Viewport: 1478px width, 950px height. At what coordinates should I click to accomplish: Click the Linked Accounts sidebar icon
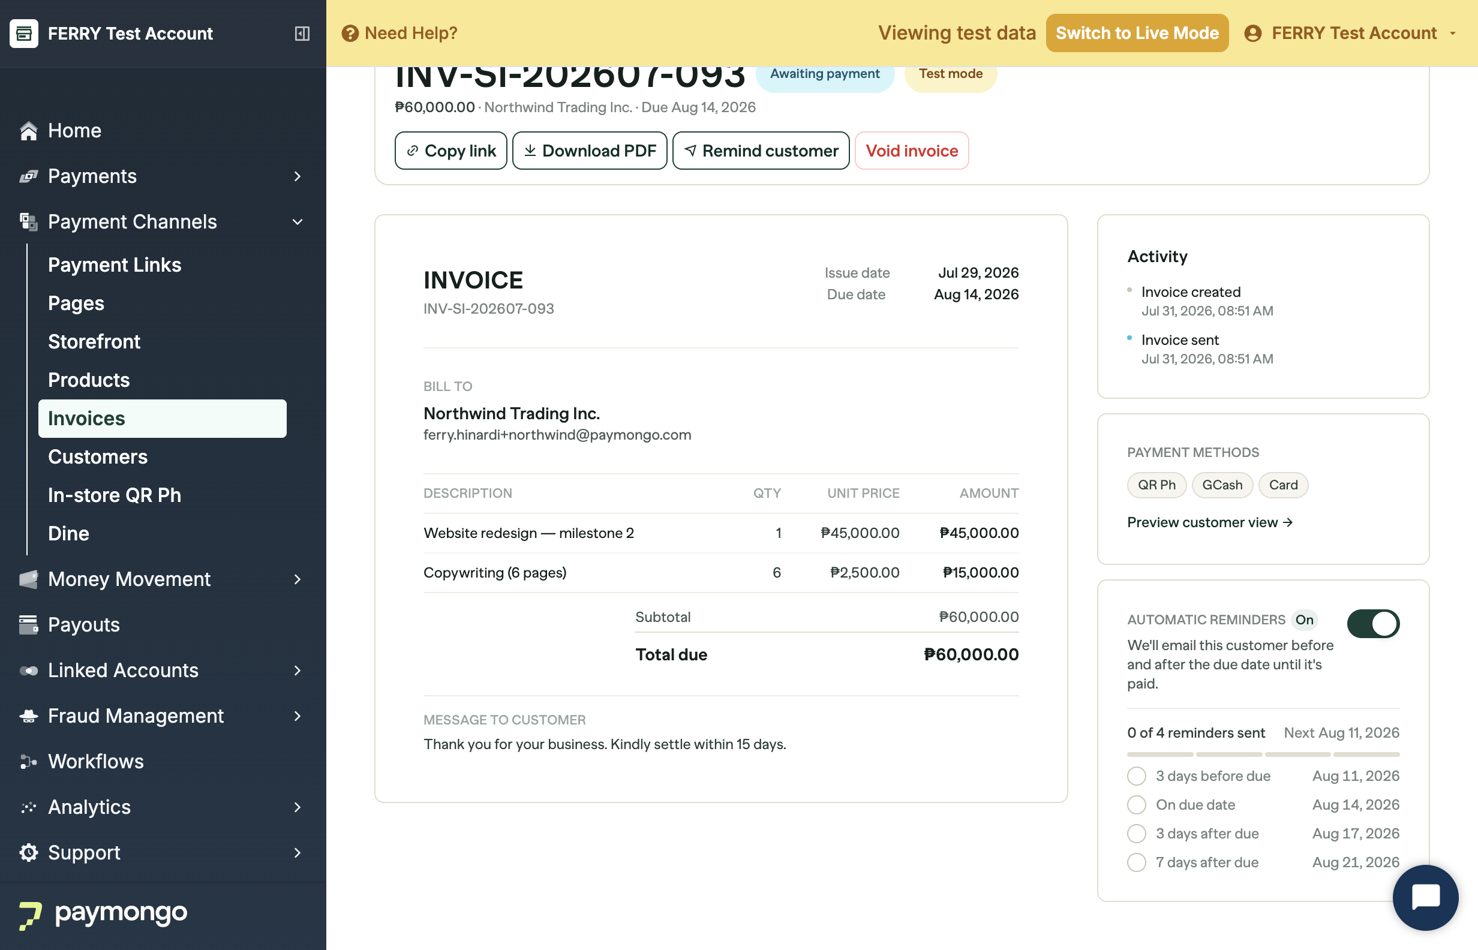[x=28, y=671]
